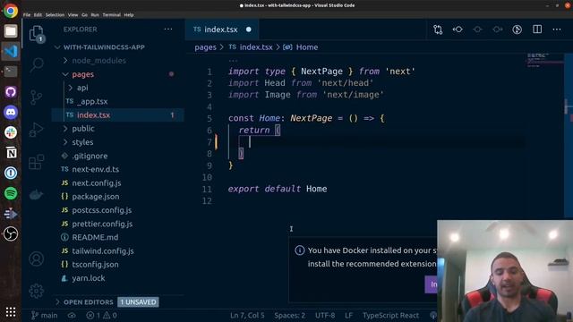Open package.json file
The image size is (573, 322).
(96, 197)
